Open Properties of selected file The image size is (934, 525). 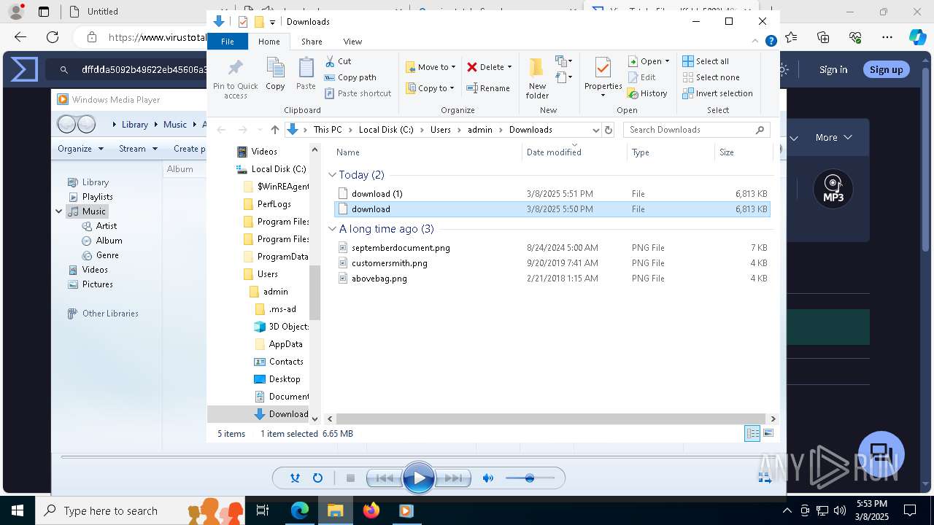pyautogui.click(x=603, y=77)
